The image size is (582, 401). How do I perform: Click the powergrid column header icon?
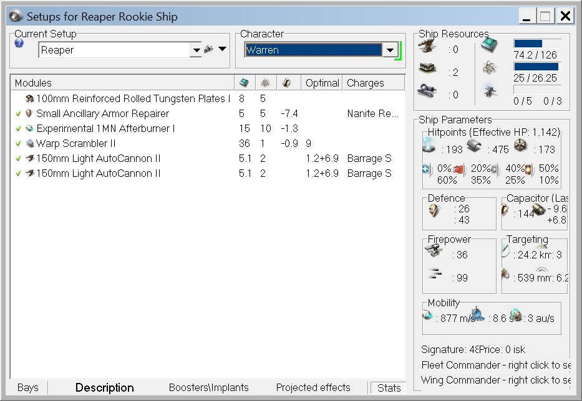[x=265, y=83]
